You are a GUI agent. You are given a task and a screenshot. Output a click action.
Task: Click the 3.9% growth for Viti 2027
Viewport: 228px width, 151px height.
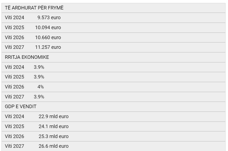(39, 97)
